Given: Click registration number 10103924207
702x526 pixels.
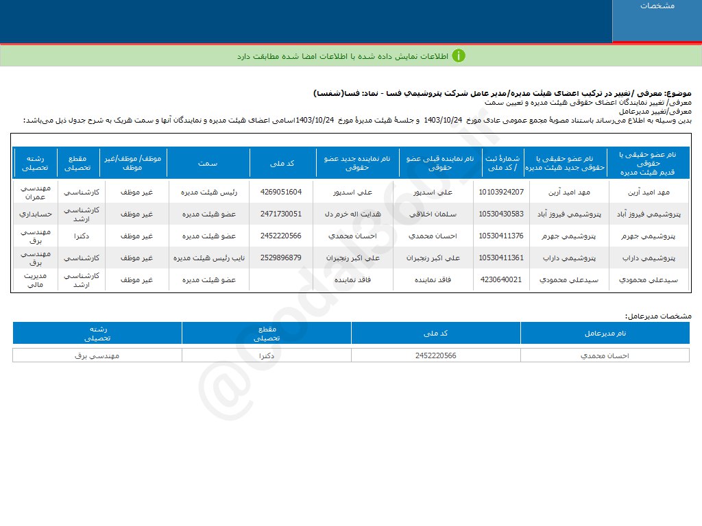Looking at the screenshot, I should 501,192.
